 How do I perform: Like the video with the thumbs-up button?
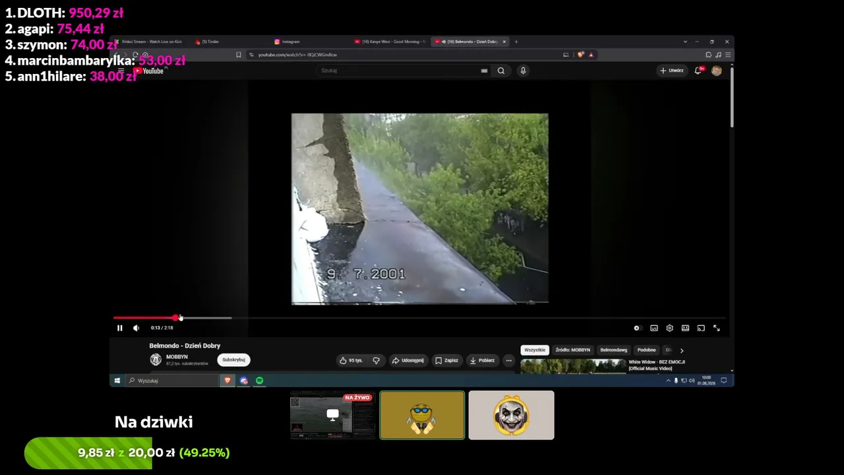click(x=351, y=360)
